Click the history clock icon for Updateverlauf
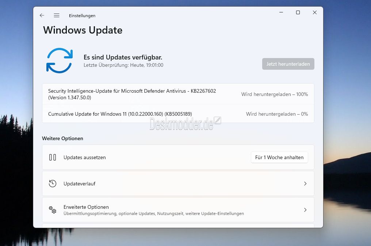 (53, 184)
